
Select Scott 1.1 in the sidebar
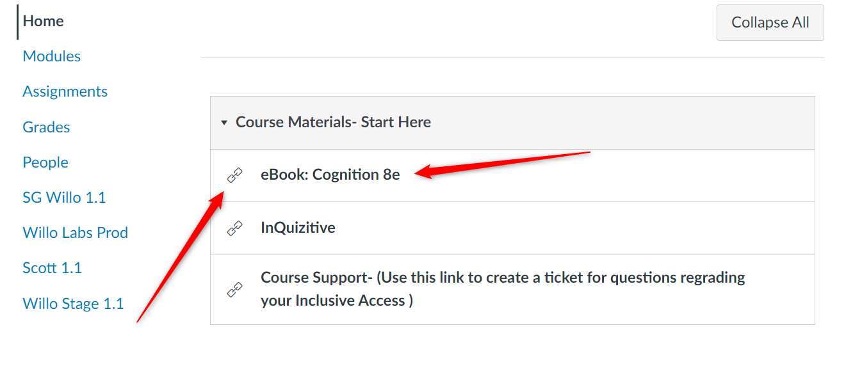click(x=52, y=268)
